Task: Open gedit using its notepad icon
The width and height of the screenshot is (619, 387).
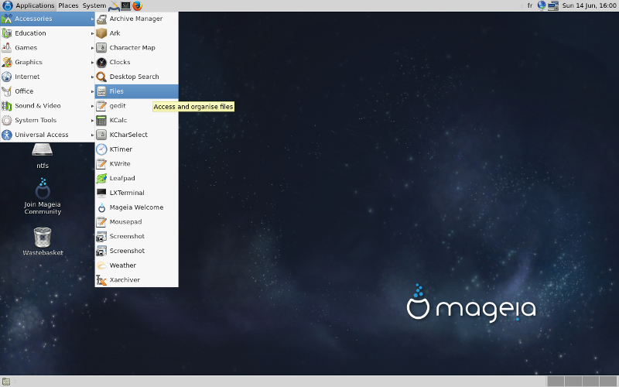Action: coord(101,106)
